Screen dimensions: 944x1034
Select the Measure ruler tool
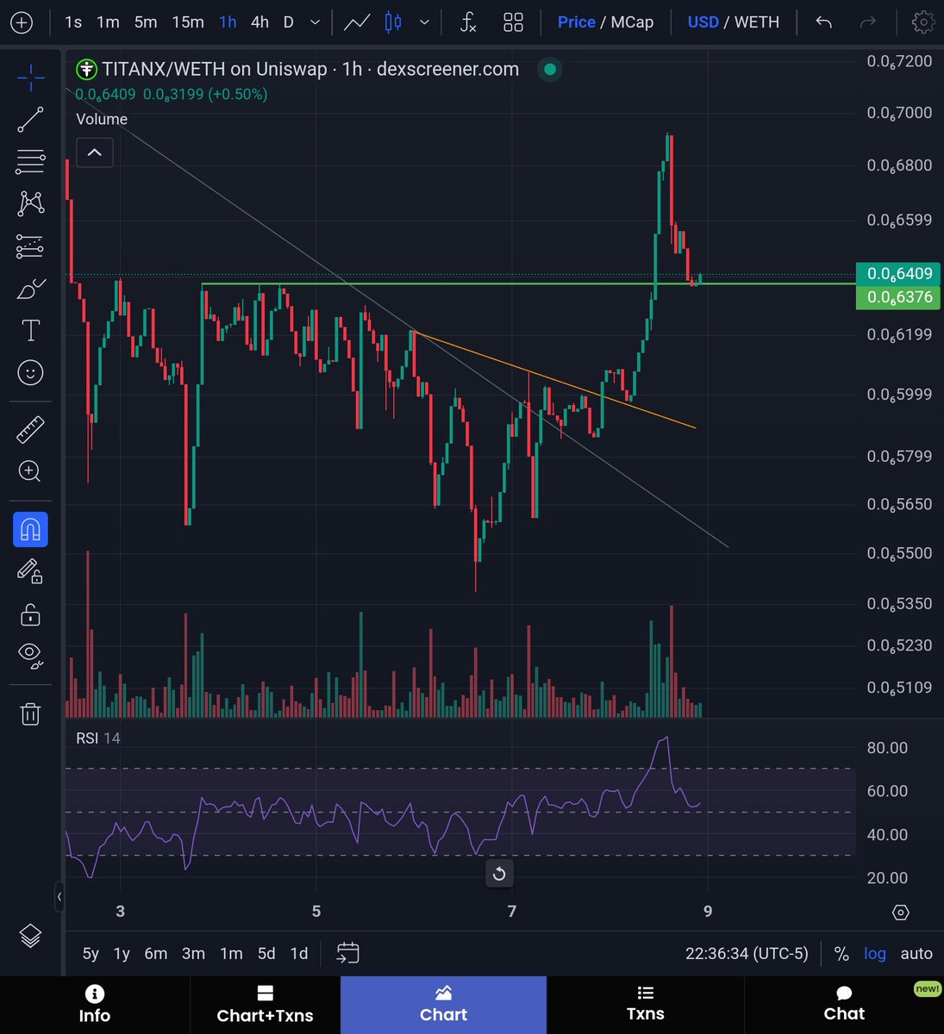click(x=30, y=428)
